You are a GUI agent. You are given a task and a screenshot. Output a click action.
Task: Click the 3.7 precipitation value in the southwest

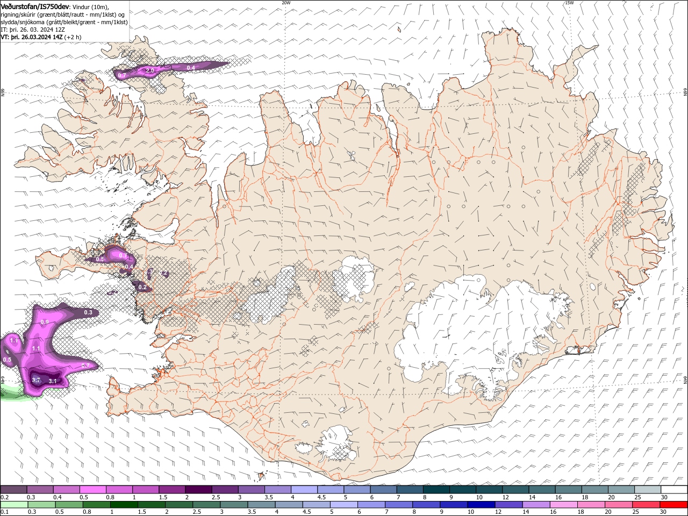point(37,380)
